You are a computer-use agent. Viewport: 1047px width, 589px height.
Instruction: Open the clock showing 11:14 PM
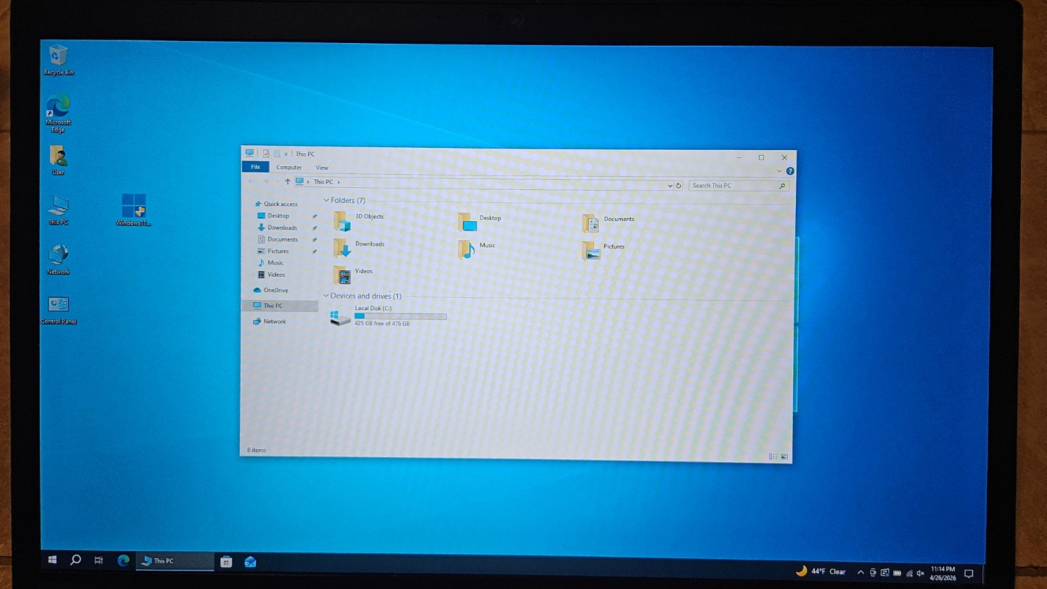click(x=943, y=573)
